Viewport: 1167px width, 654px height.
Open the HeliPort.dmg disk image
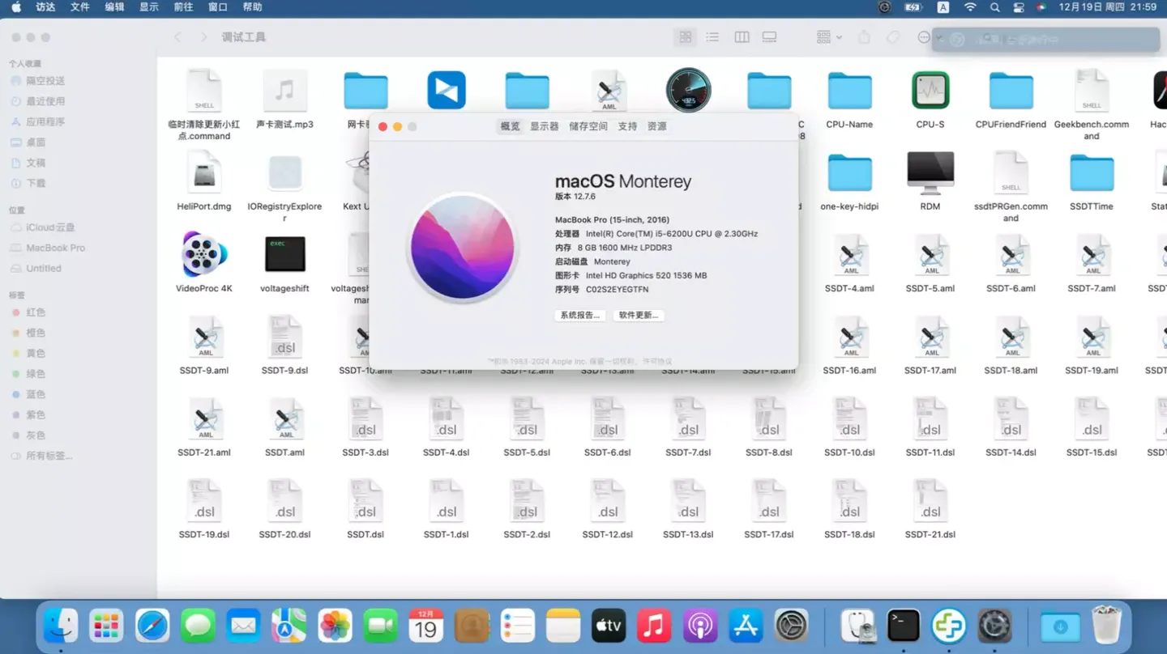coord(204,173)
